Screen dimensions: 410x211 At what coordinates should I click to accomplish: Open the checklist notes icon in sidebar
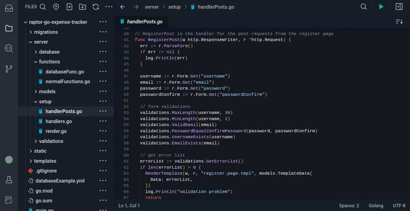[8, 200]
